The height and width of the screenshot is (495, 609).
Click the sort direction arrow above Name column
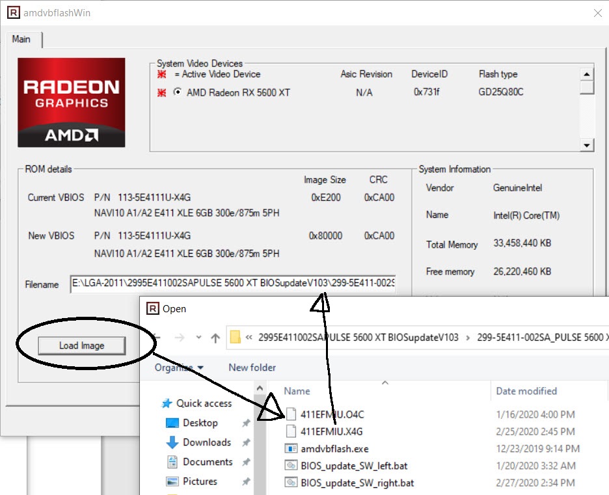pyautogui.click(x=385, y=383)
